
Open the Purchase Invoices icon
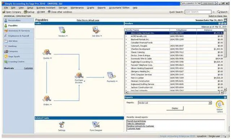coord(79,75)
